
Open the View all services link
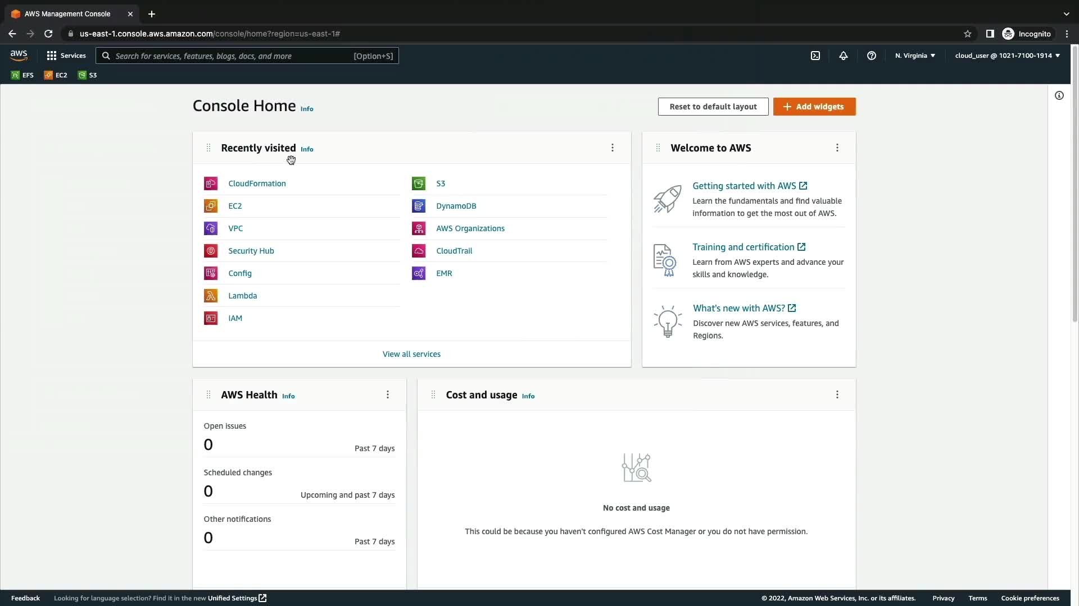click(x=411, y=354)
